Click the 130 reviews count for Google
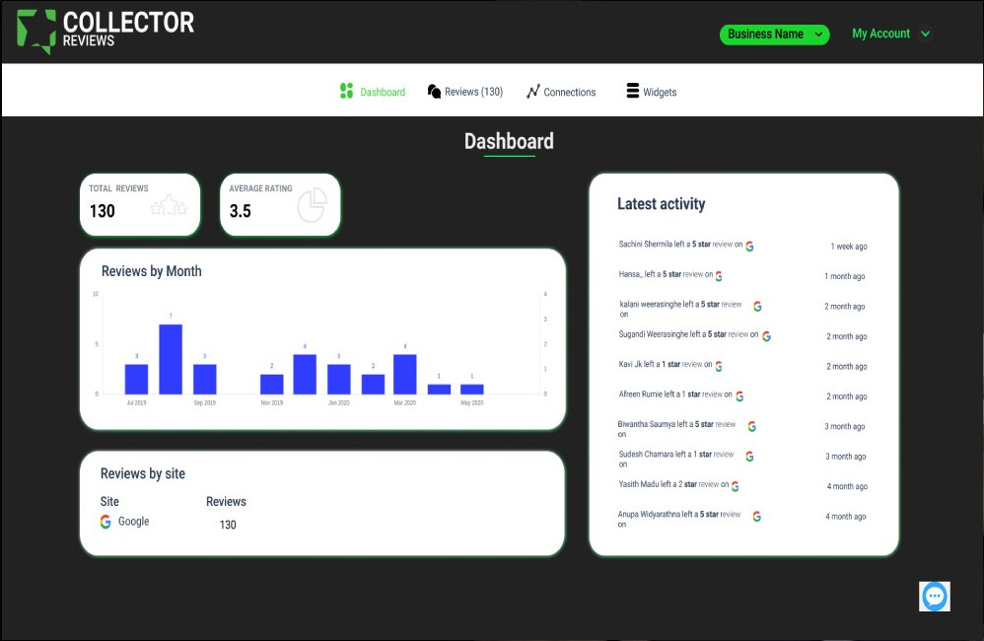Viewport: 984px width, 641px height. click(x=228, y=525)
